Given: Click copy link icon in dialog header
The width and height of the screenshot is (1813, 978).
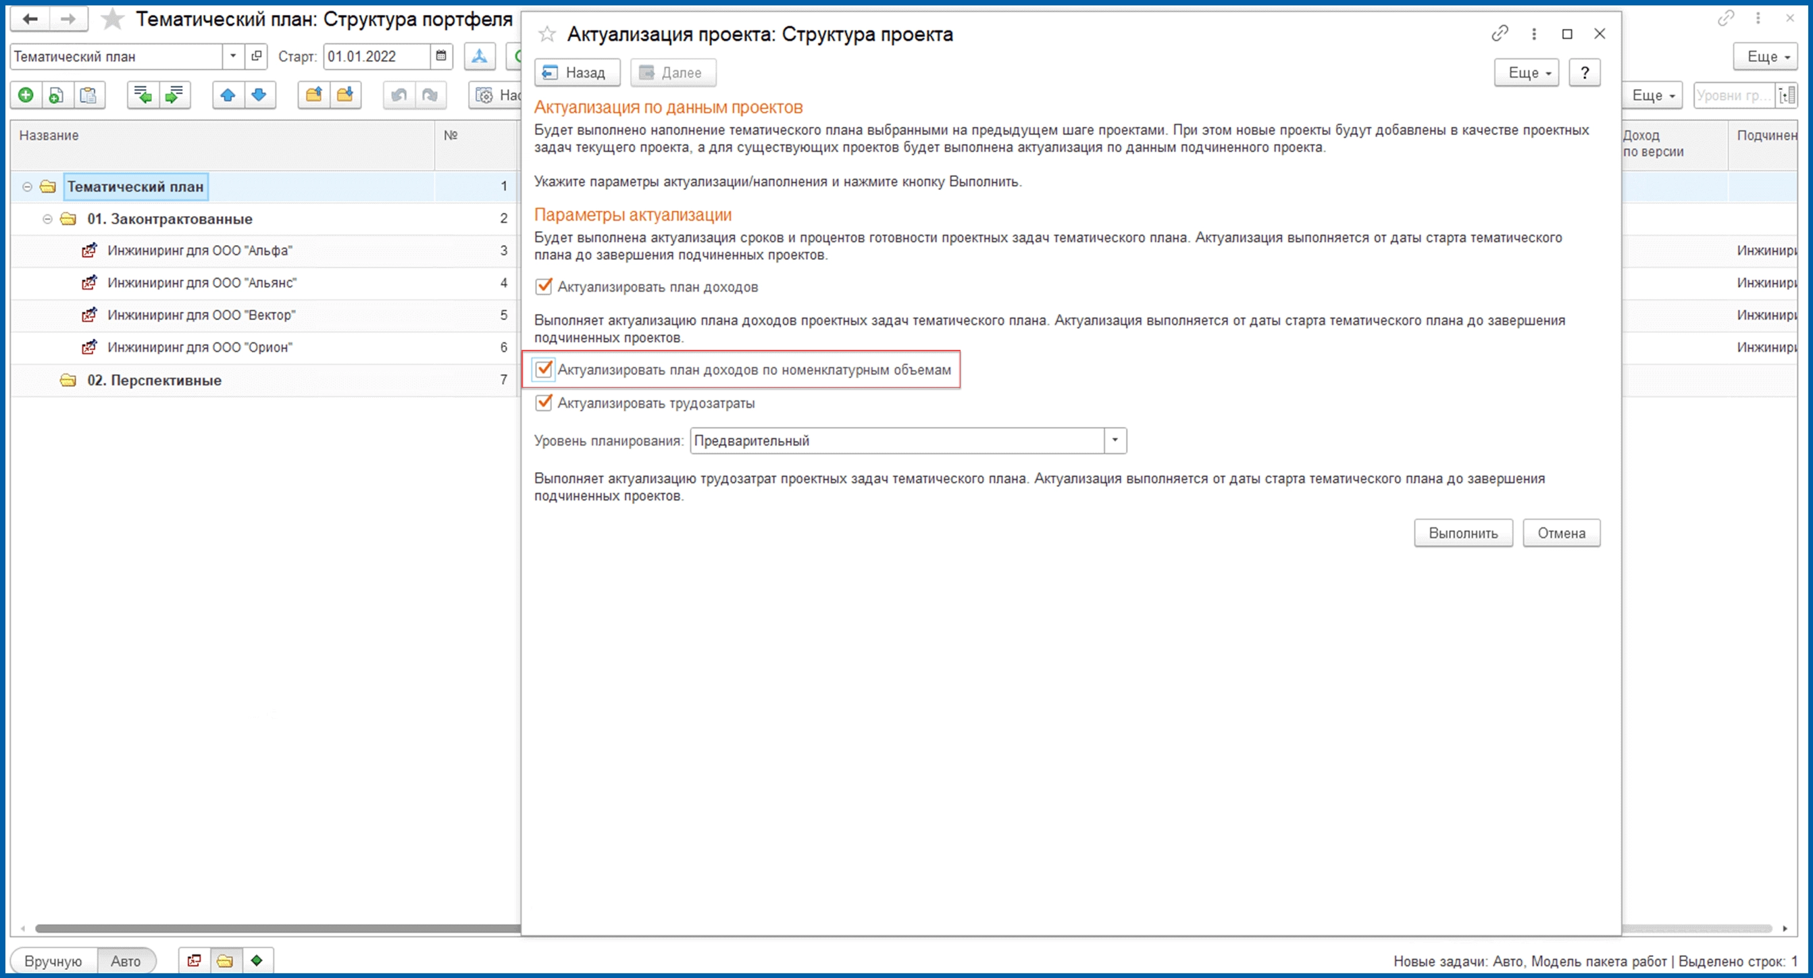Looking at the screenshot, I should click(1499, 34).
